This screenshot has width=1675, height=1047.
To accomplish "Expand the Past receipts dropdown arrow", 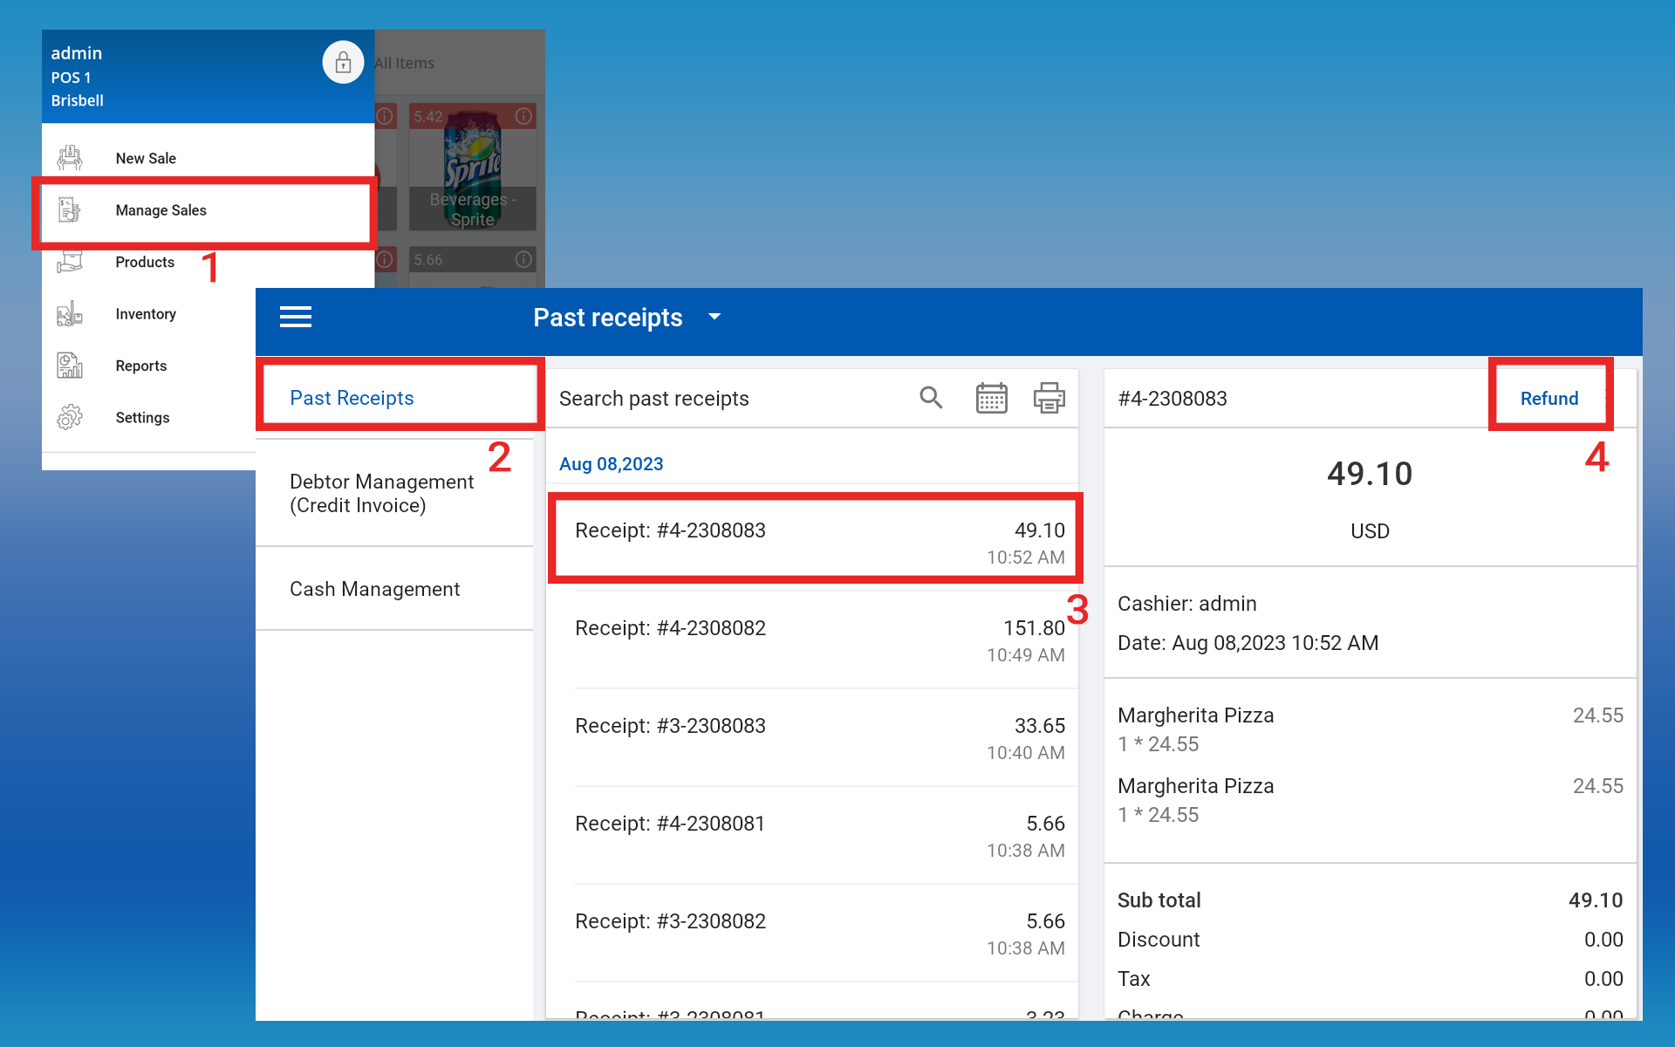I will coord(714,317).
